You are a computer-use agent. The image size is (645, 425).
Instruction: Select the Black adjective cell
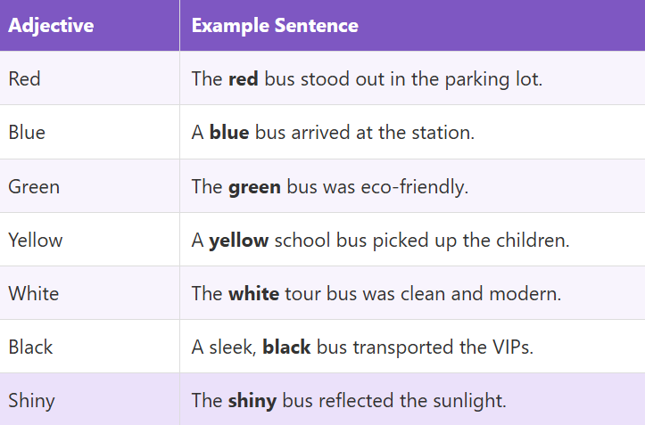point(30,347)
